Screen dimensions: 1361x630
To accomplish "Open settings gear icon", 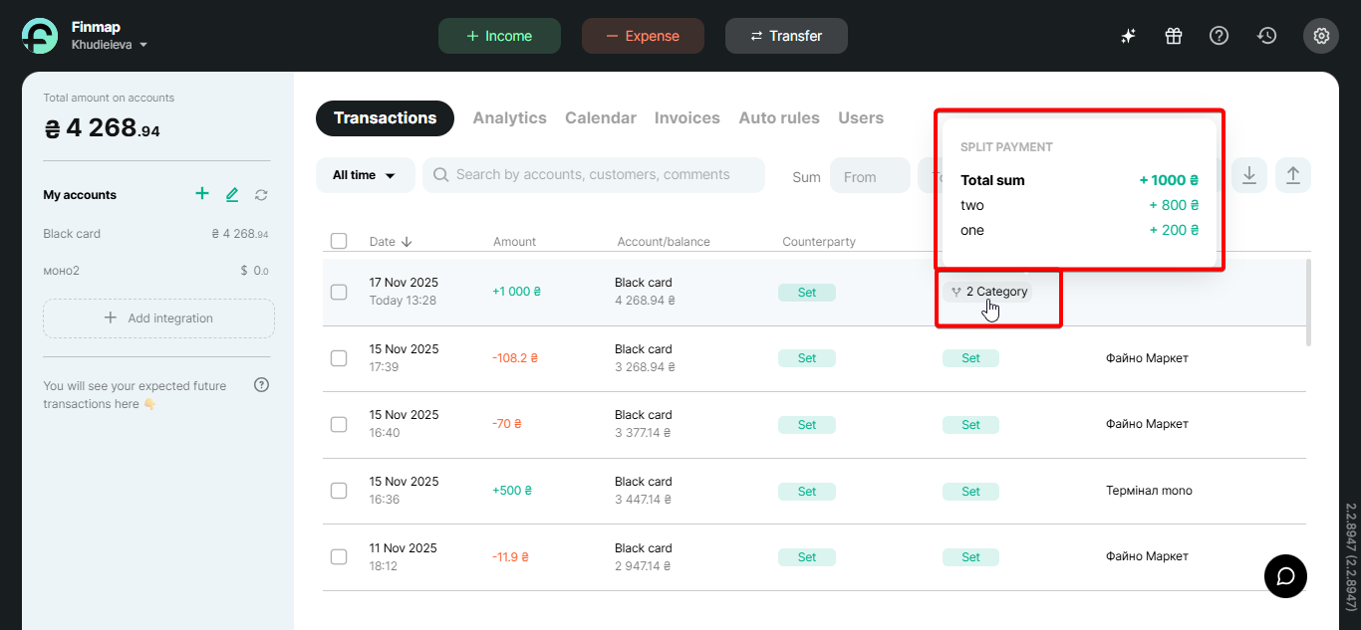I will [x=1321, y=36].
